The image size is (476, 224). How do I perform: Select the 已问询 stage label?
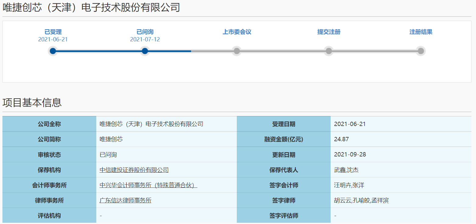coord(145,32)
